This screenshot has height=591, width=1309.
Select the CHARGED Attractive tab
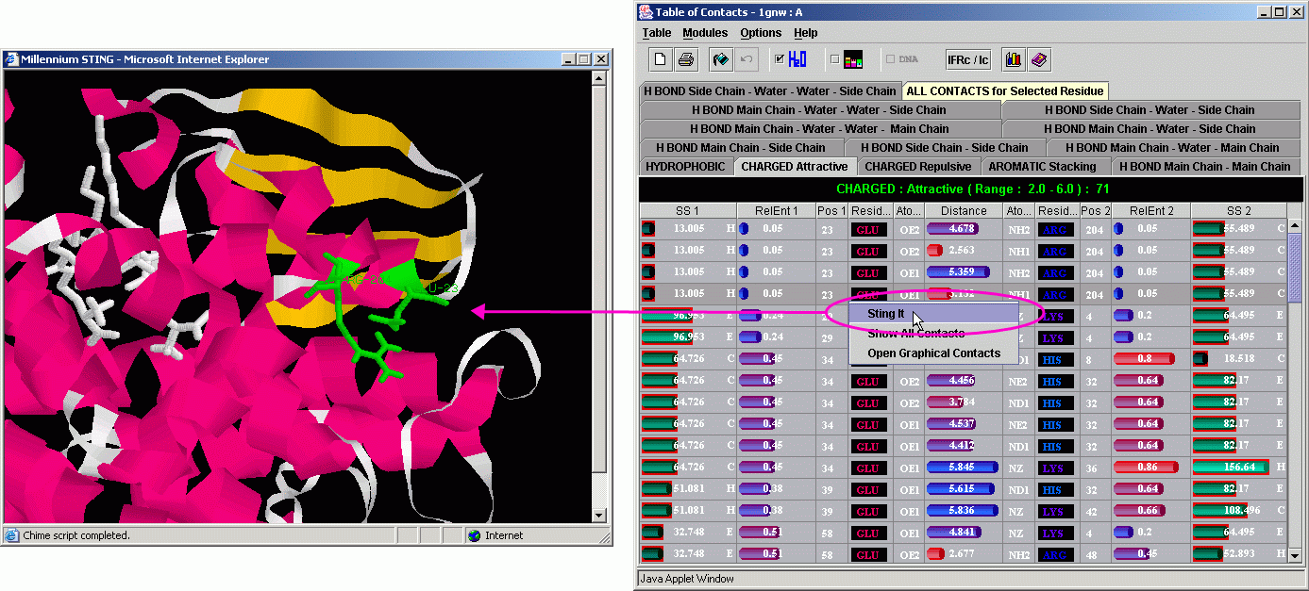tap(795, 167)
